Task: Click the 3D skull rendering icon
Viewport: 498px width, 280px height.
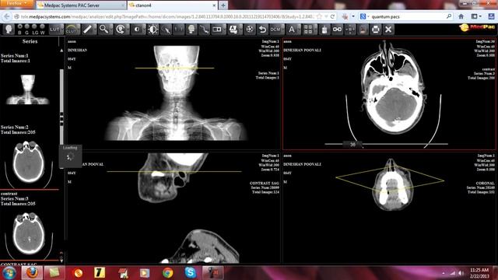Action: (x=191, y=30)
